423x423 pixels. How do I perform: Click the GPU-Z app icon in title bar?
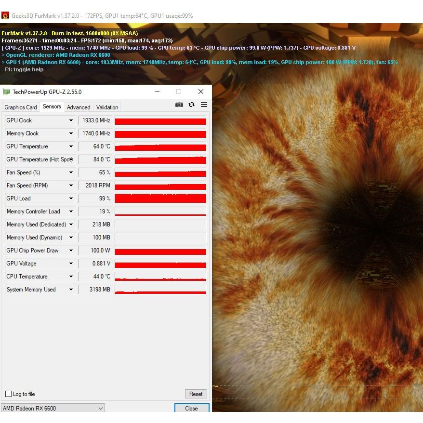(x=6, y=92)
